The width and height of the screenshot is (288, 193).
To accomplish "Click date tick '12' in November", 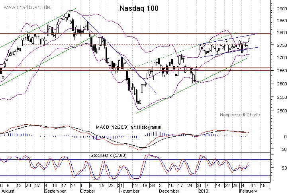I will [135, 185].
